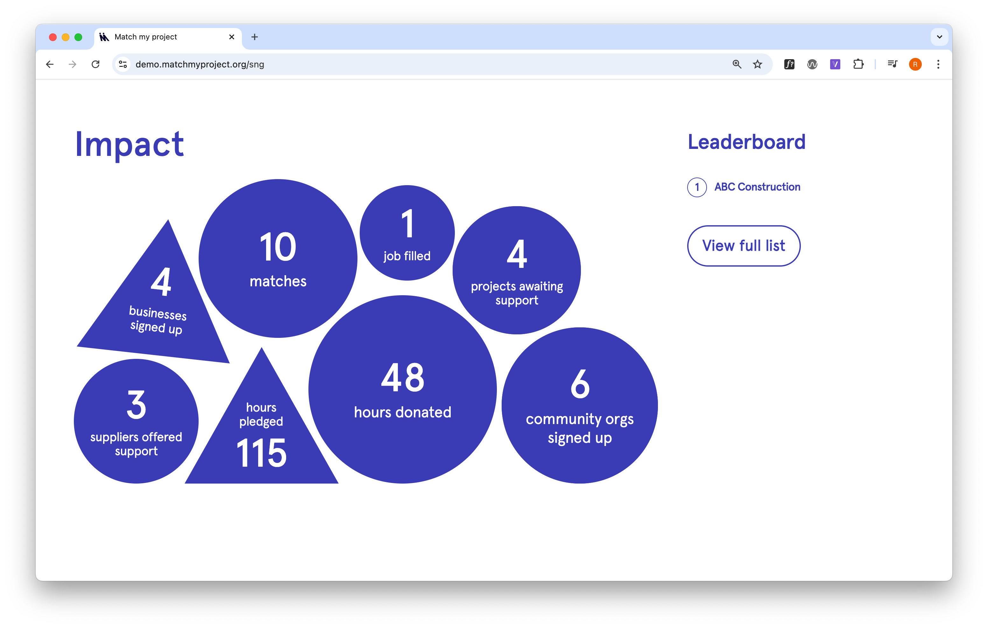Open the fonts extension icon
Viewport: 988px width, 628px height.
click(x=789, y=64)
